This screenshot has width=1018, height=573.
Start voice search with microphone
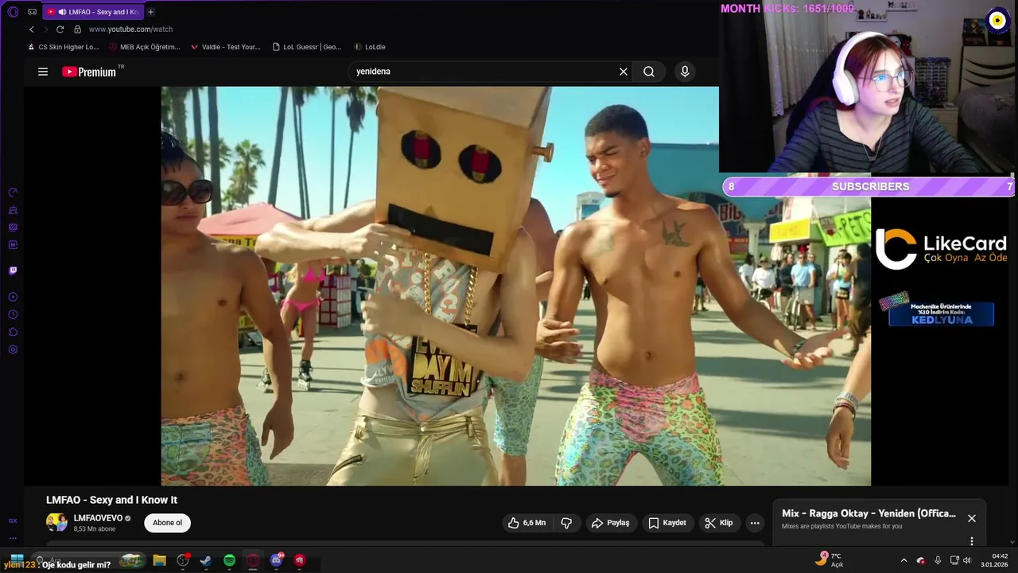click(x=685, y=72)
